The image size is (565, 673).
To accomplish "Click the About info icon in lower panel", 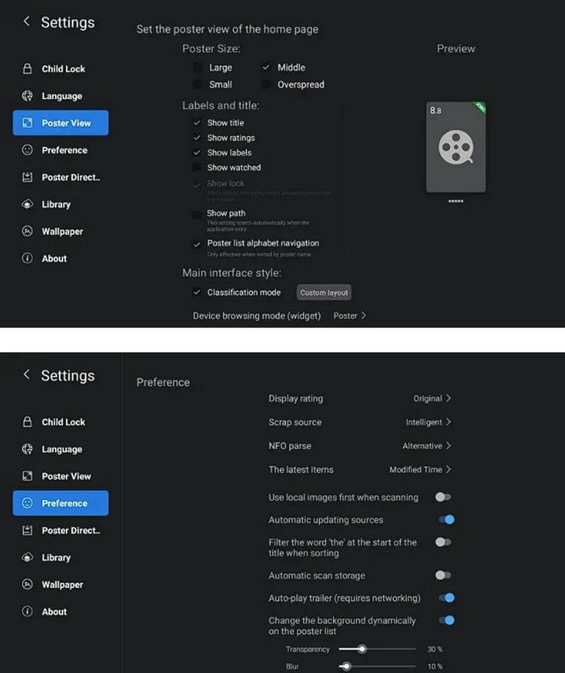I will point(28,611).
